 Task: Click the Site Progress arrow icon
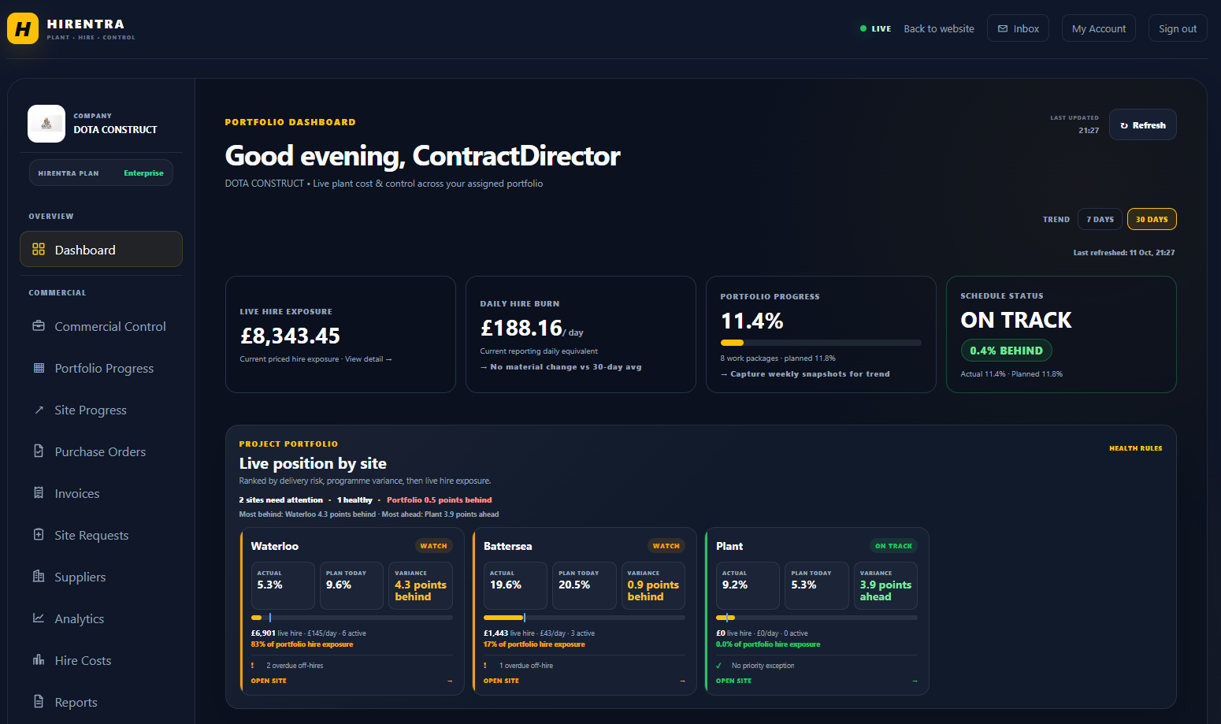(39, 410)
